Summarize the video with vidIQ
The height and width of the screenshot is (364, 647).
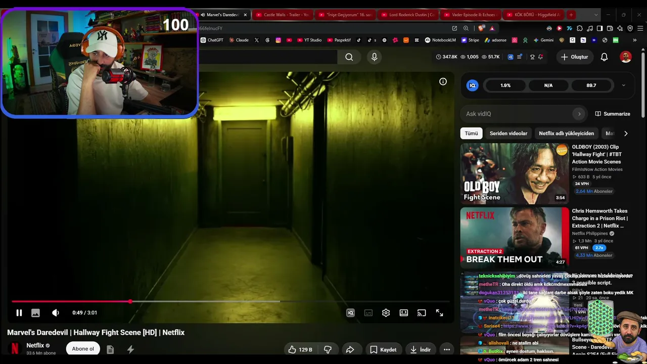click(613, 114)
